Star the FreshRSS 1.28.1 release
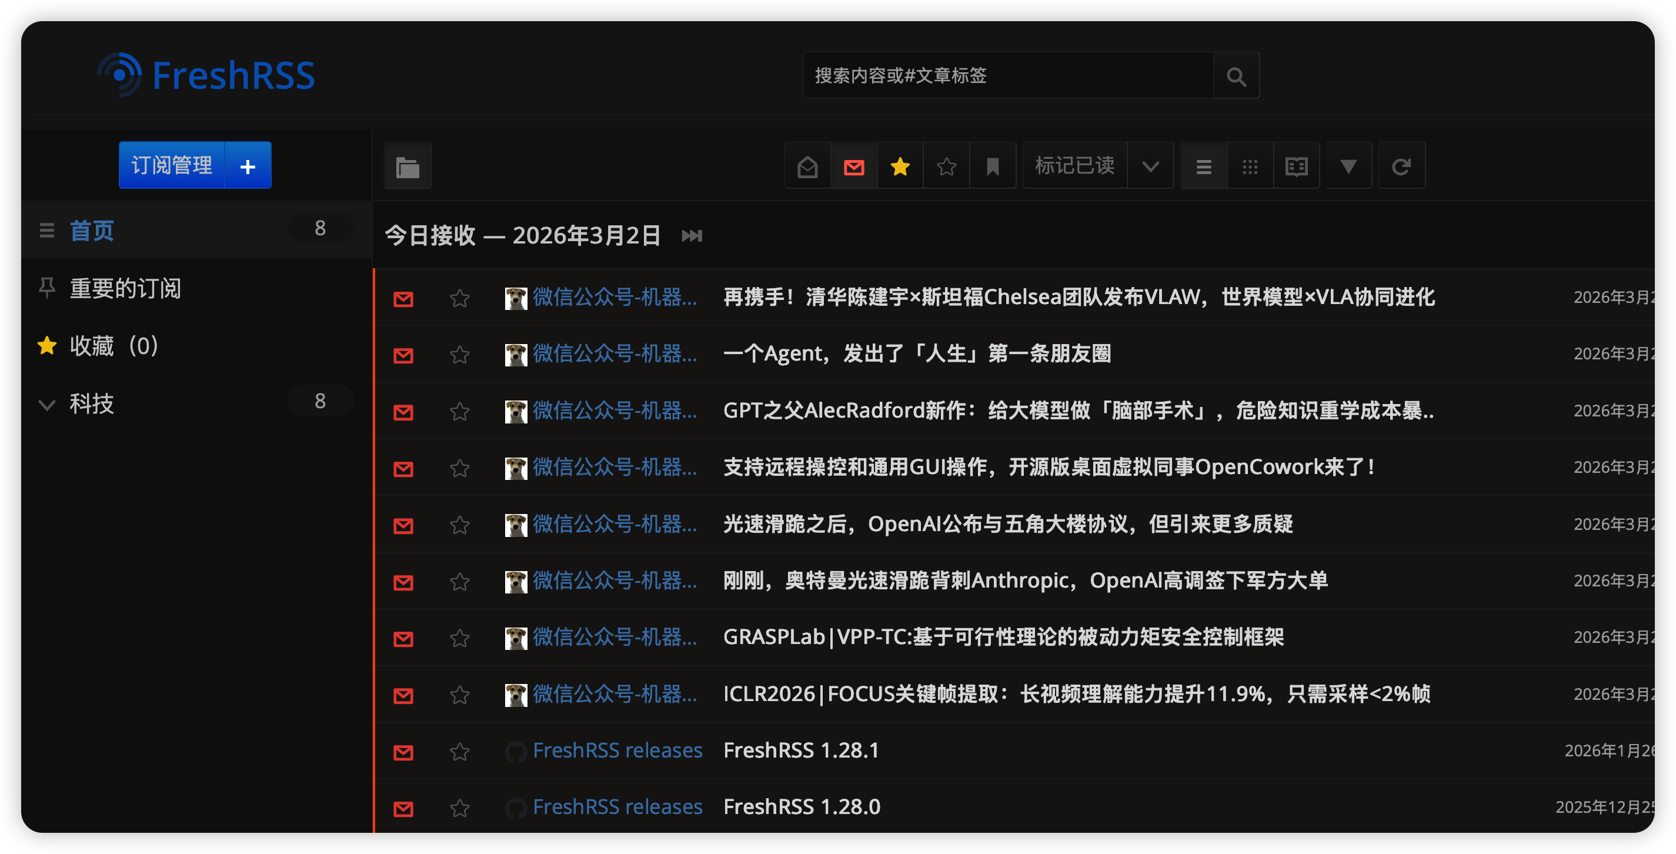Screen dimensions: 1676x854 pos(460,752)
